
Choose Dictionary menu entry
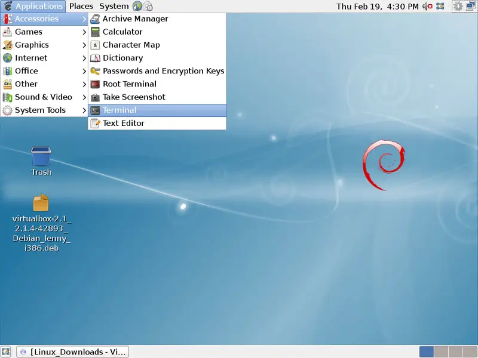(x=157, y=58)
